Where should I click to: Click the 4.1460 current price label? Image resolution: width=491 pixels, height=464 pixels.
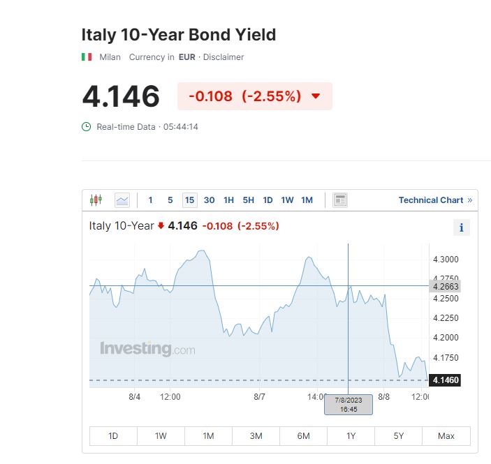[446, 380]
